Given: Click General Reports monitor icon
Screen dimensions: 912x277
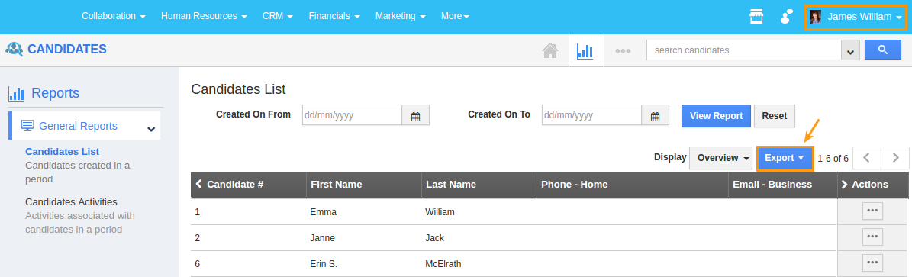Looking at the screenshot, I should coord(27,126).
